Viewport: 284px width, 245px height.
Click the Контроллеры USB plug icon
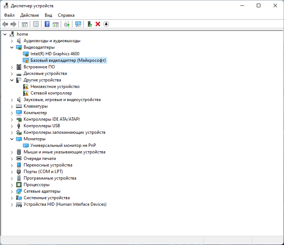[x=19, y=126]
